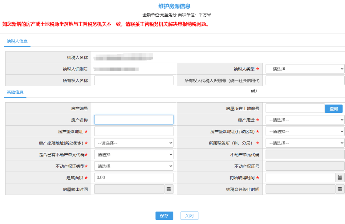Click the 关闭 button
The height and width of the screenshot is (224, 345).
click(189, 216)
